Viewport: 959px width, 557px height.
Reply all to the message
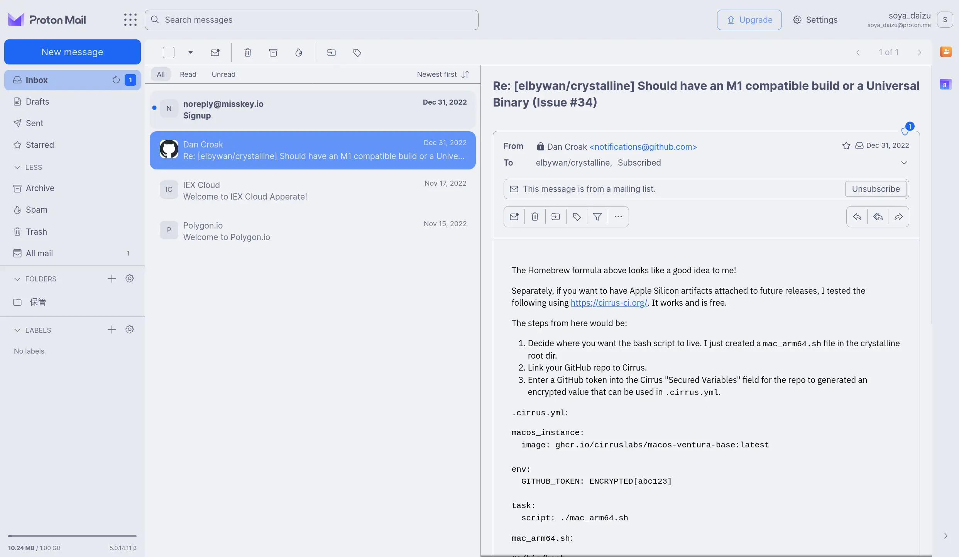[x=878, y=217]
